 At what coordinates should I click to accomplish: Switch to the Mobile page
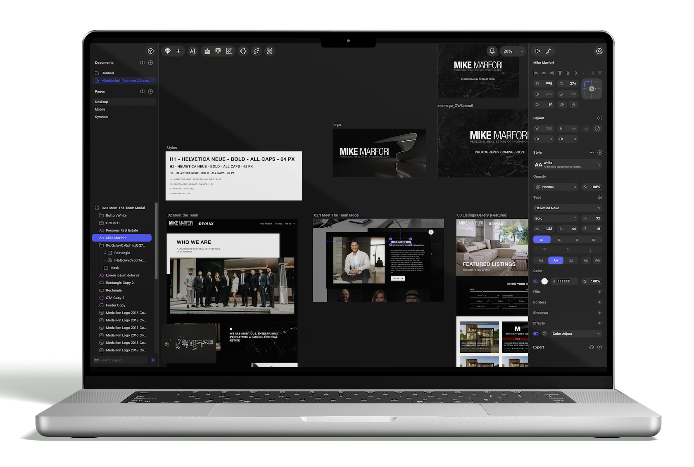(100, 109)
